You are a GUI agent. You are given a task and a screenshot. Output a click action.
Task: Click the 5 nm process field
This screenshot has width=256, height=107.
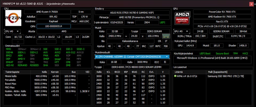pos(81,12)
